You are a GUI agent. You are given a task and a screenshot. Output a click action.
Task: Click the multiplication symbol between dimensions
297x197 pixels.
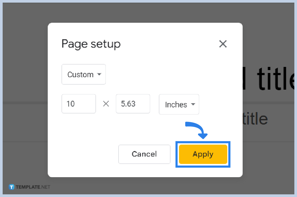(x=106, y=104)
